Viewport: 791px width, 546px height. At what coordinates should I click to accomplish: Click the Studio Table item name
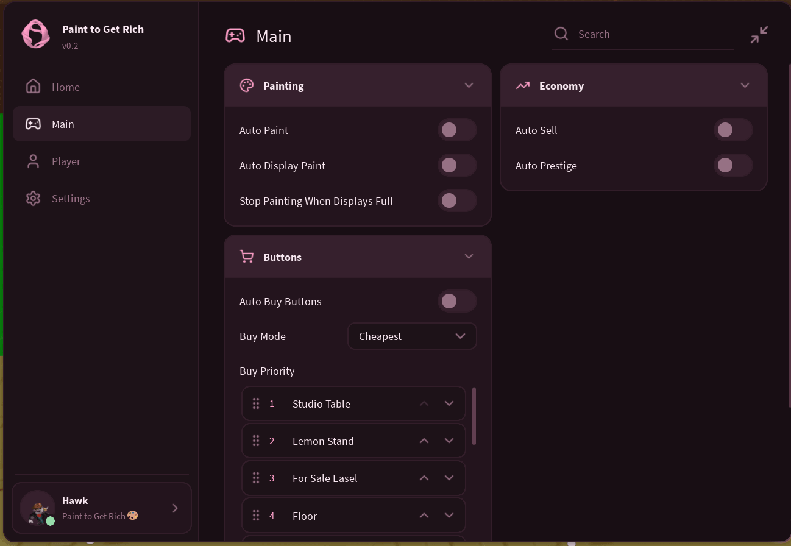point(321,403)
